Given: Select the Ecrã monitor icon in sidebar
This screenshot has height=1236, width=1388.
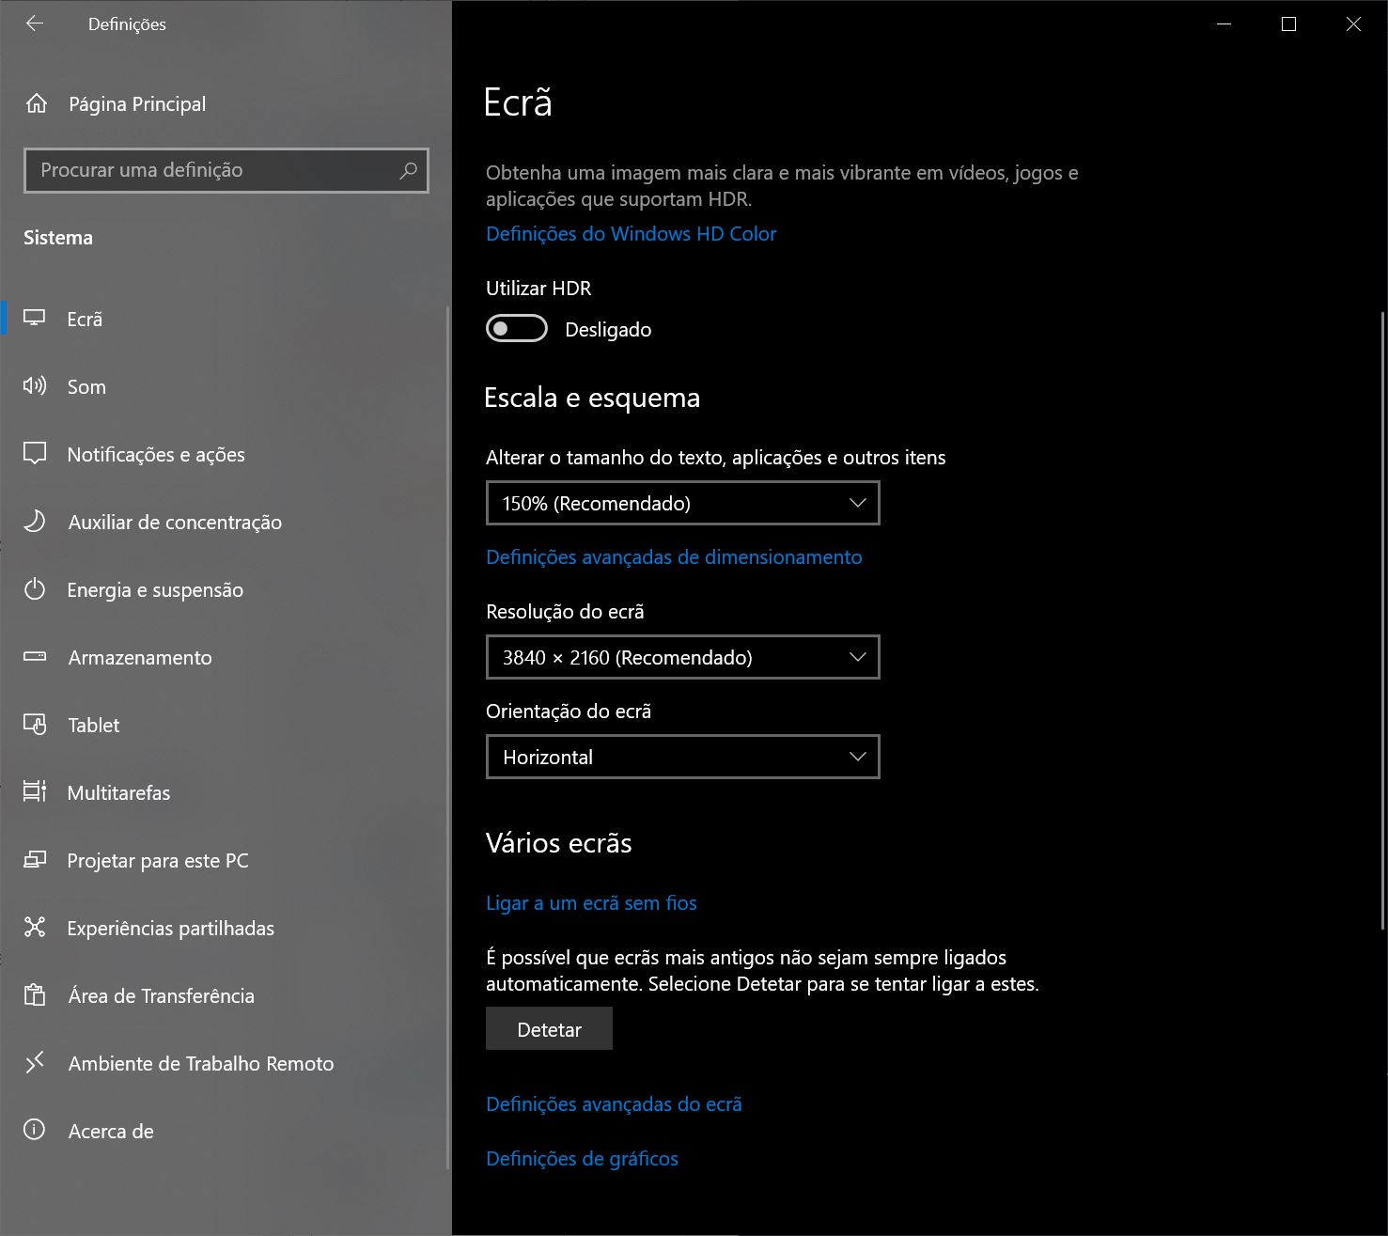Looking at the screenshot, I should [35, 319].
